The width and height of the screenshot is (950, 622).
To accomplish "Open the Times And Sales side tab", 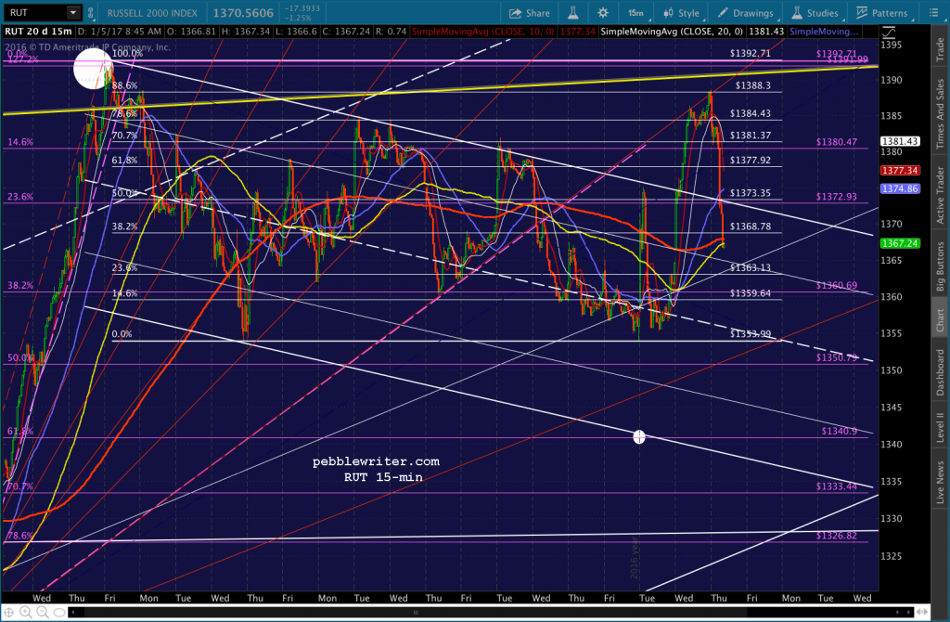I will pyautogui.click(x=940, y=114).
